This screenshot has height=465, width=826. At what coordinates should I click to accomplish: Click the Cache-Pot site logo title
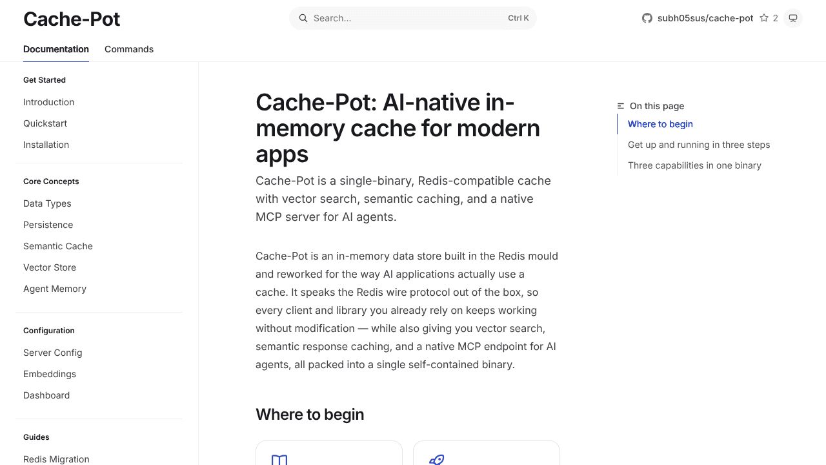coord(72,19)
